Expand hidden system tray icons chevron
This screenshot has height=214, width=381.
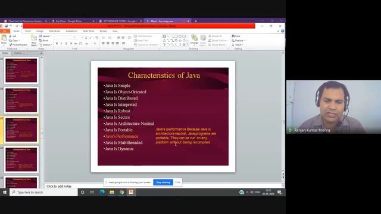point(247,192)
